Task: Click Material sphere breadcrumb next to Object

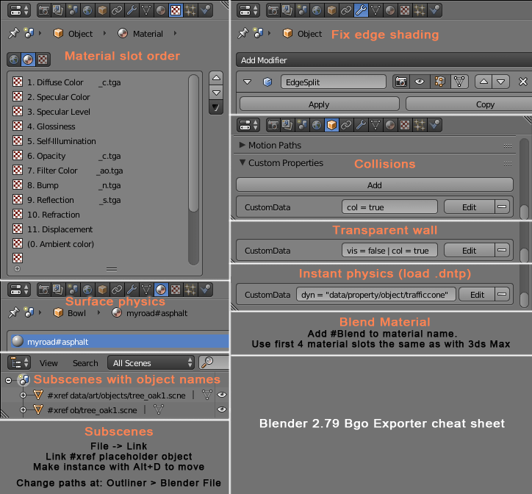Action: pyautogui.click(x=140, y=34)
